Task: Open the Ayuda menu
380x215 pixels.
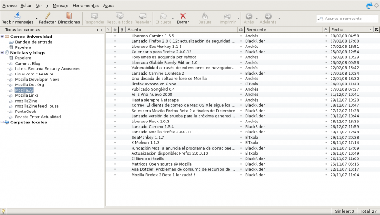Action: point(109,5)
